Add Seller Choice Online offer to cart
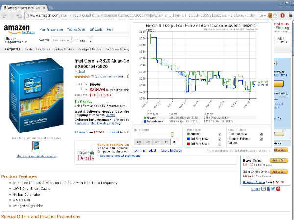The height and width of the screenshot is (220, 294). 279,172
